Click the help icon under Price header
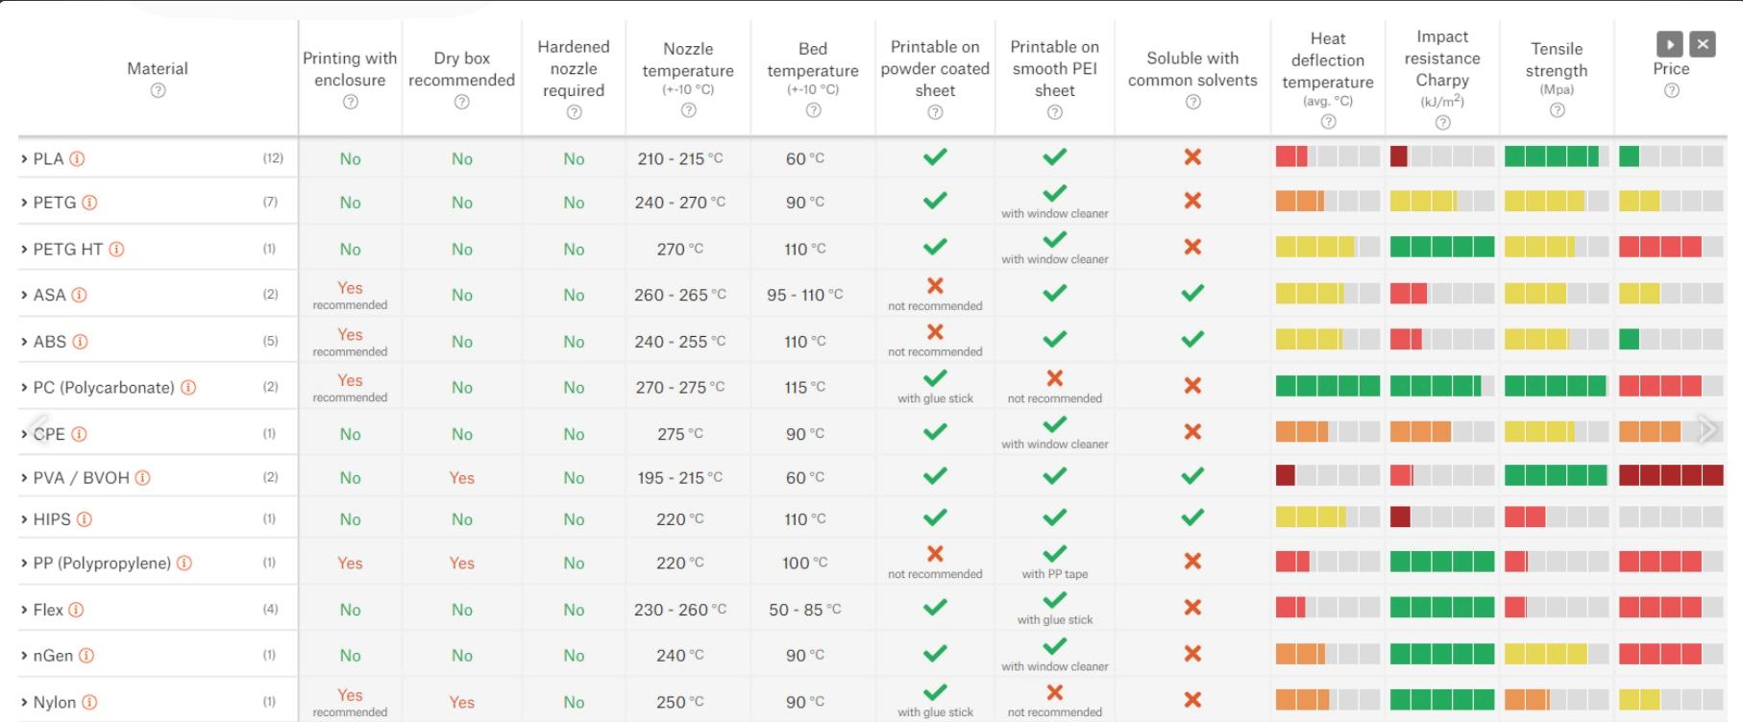1743x722 pixels. (x=1671, y=90)
